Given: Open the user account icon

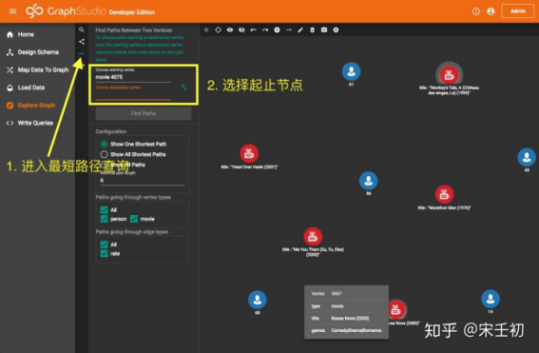Looking at the screenshot, I should [x=491, y=11].
